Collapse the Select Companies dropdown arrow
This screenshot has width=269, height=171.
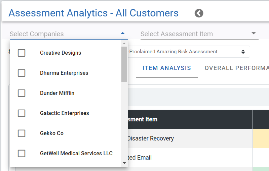coord(123,34)
